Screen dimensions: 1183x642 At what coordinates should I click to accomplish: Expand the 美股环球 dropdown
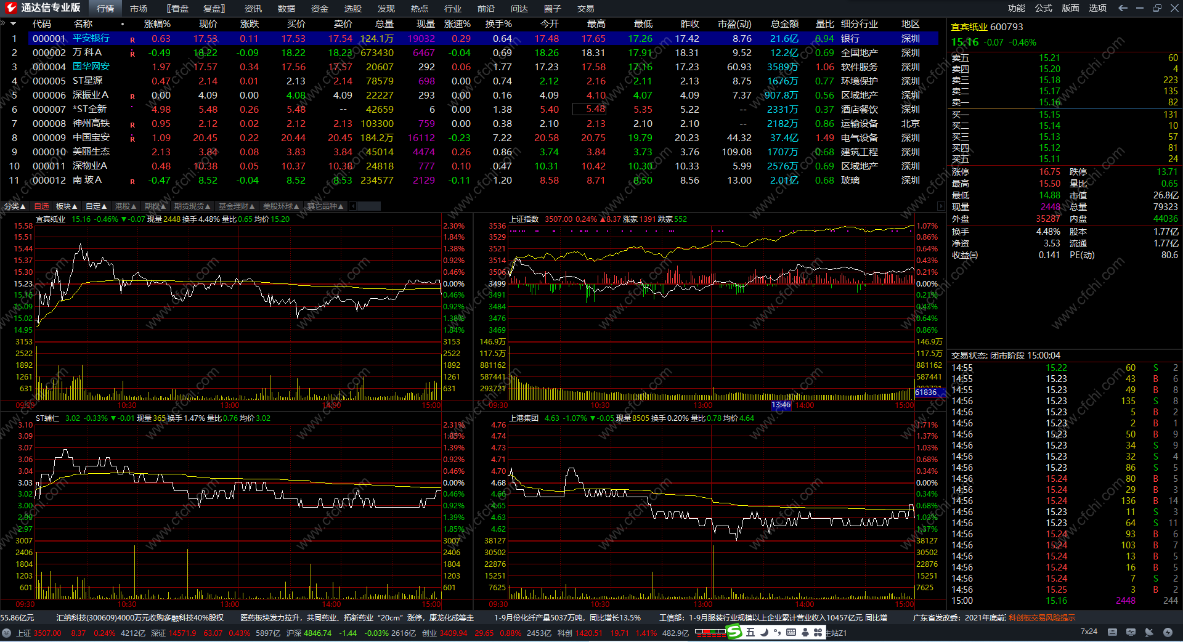(x=281, y=206)
